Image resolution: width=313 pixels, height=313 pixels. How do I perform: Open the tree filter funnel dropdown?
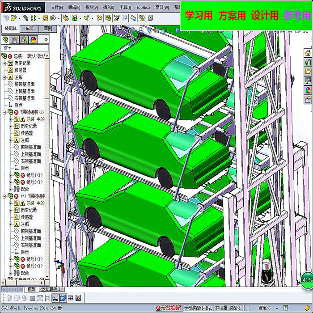pyautogui.click(x=7, y=48)
